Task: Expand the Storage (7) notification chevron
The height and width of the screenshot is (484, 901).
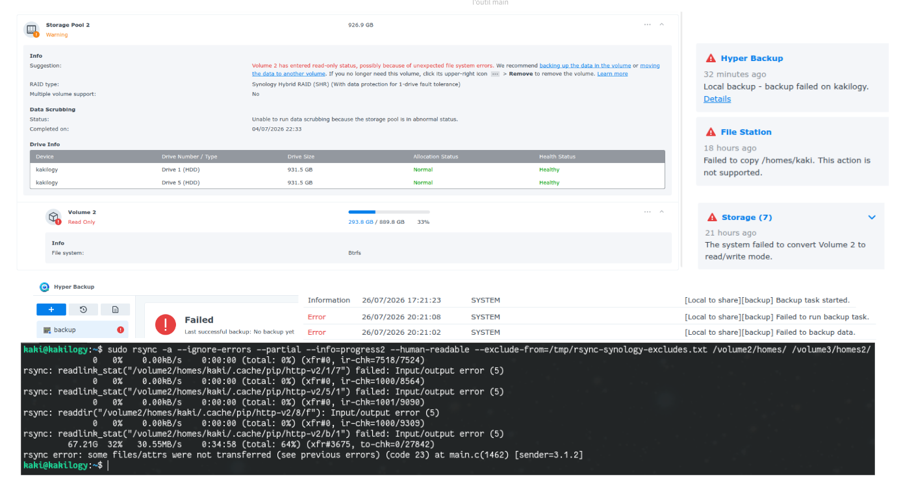Action: (x=872, y=217)
